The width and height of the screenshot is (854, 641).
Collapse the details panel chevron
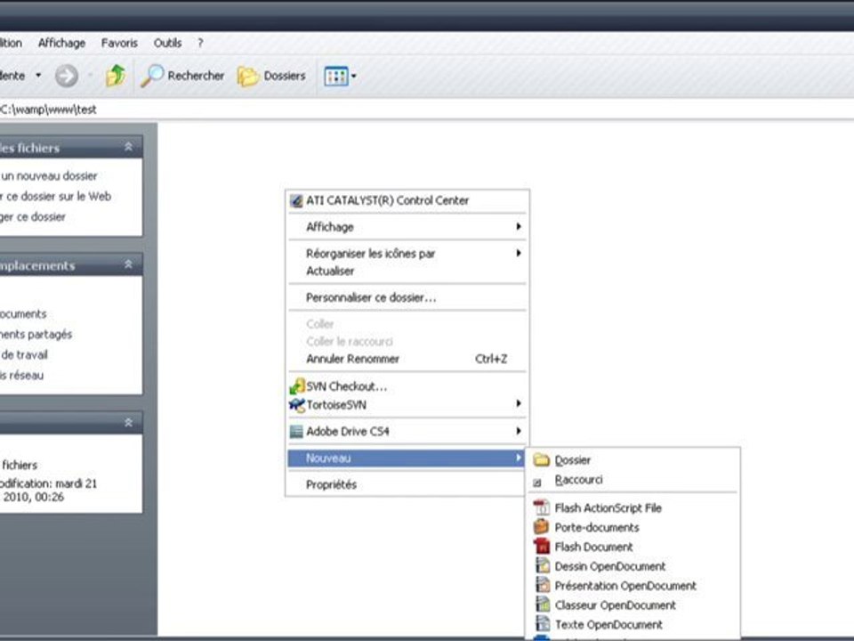[x=128, y=422]
